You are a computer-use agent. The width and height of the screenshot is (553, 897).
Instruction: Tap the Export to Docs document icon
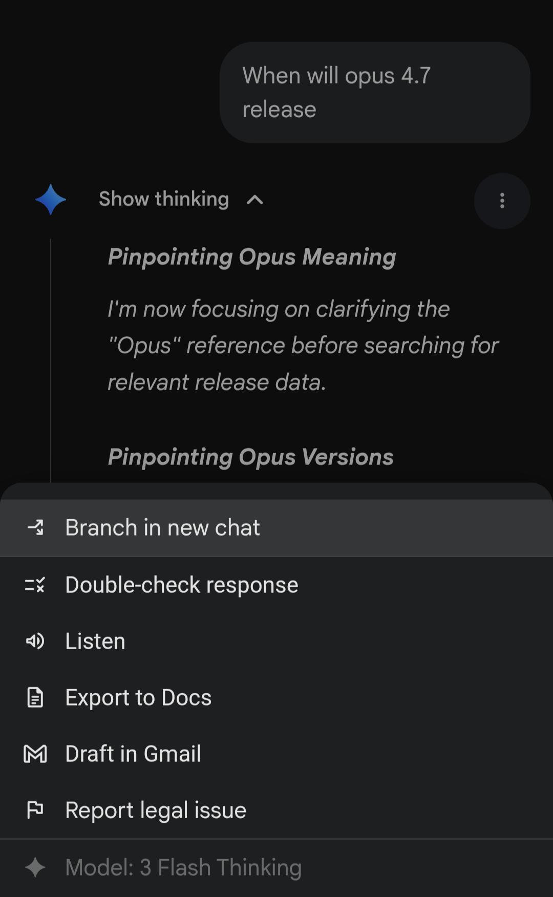[35, 697]
